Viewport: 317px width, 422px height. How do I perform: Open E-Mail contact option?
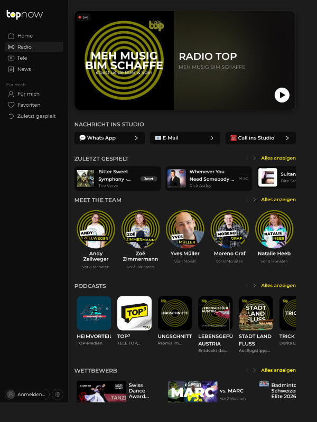coord(185,138)
